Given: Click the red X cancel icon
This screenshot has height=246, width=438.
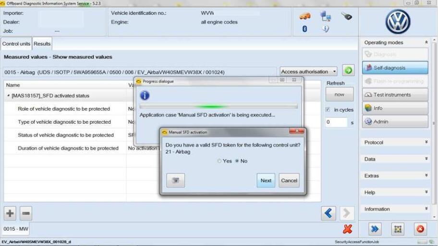Looking at the screenshot, I should pos(348,229).
